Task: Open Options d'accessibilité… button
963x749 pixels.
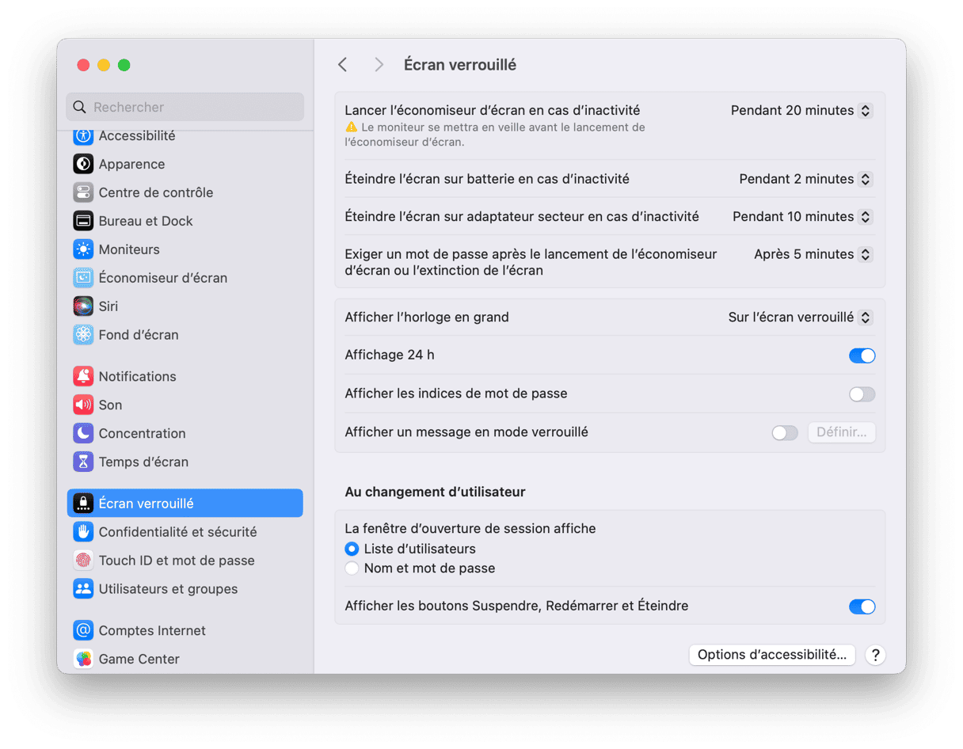Action: 772,655
